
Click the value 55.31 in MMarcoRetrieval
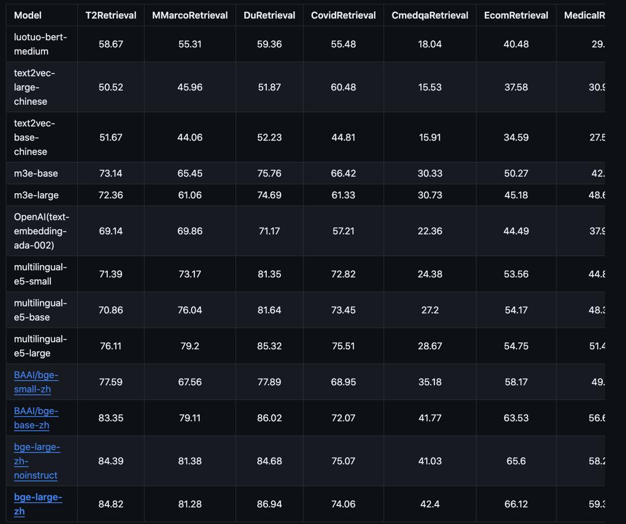click(190, 44)
